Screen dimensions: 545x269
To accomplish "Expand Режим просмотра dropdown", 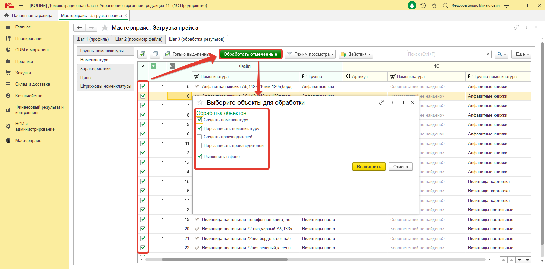I will 310,54.
